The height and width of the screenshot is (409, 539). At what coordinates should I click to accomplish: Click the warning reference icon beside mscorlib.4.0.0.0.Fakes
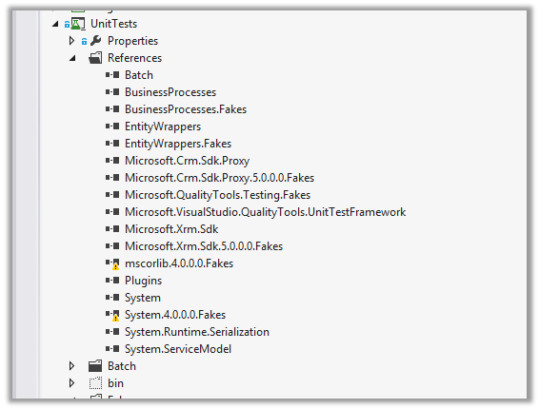pyautogui.click(x=112, y=263)
